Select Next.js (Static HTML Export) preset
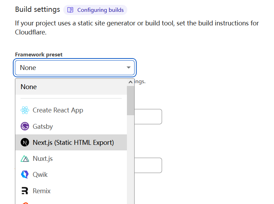The height and width of the screenshot is (204, 274). [x=73, y=142]
